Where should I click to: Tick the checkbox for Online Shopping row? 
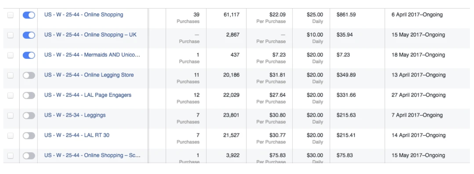tap(10, 15)
